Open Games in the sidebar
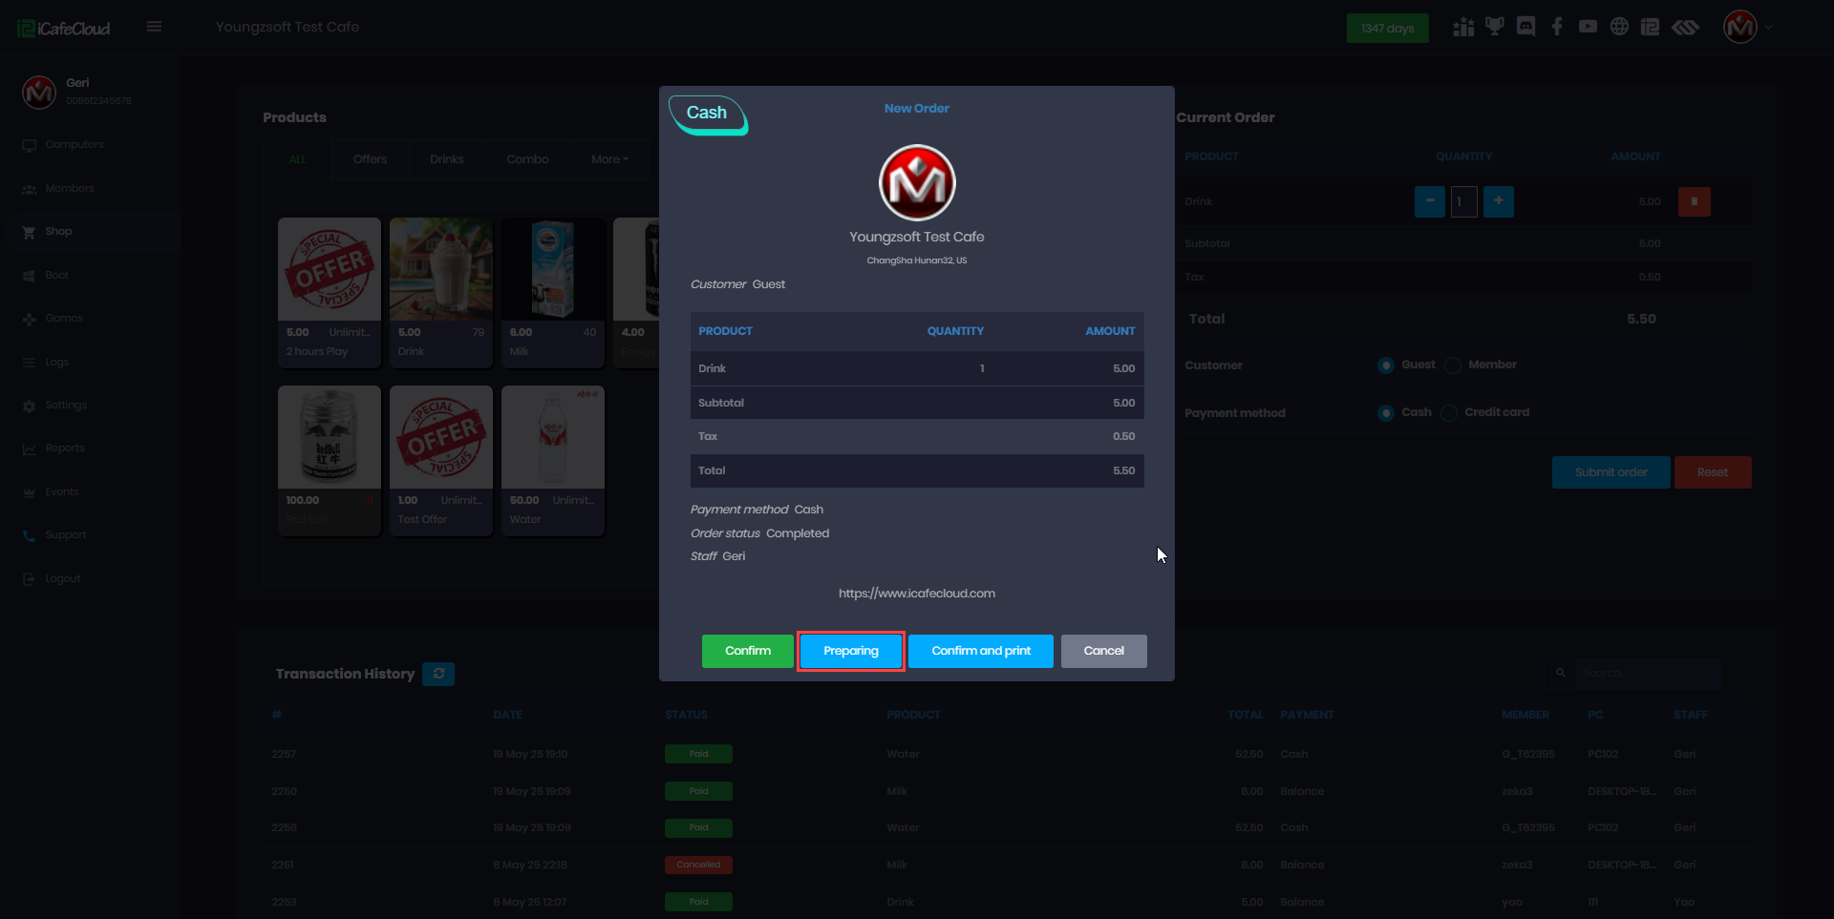The image size is (1834, 919). pyautogui.click(x=64, y=319)
